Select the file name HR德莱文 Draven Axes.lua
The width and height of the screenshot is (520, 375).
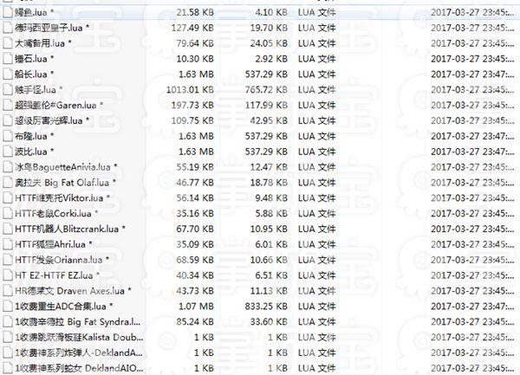69,291
